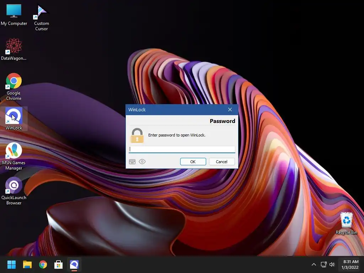Open the My Computer desktop icon

(x=14, y=15)
